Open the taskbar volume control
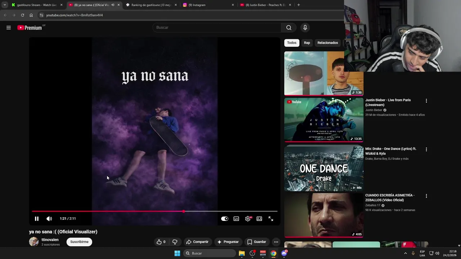Viewport: 461px width, 259px height. (x=437, y=253)
